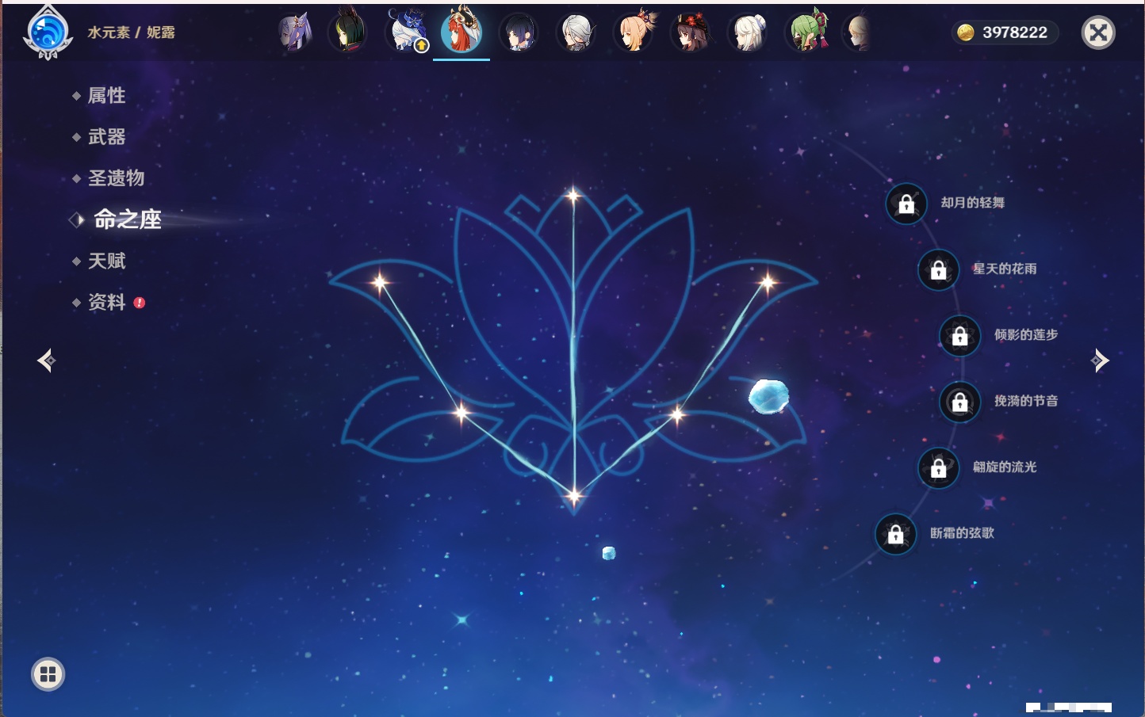
Task: Open the locked 断霜的弦歌 constellation node
Action: pos(896,534)
